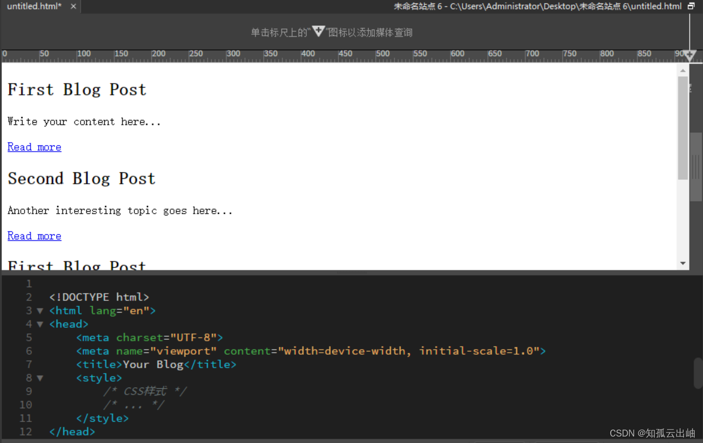Click the paragraph 'Write your content here...'

(x=84, y=122)
